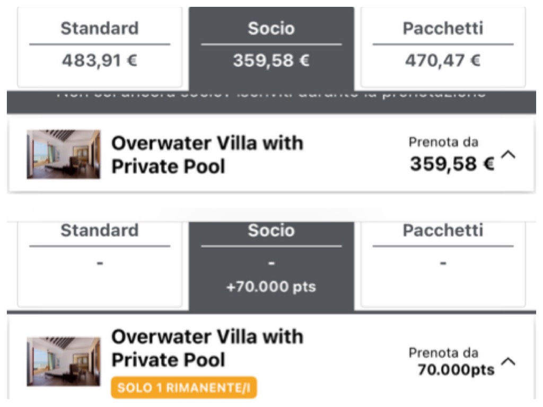Click Overwater Villa title above the orange badge
The image size is (543, 407).
[207, 348]
